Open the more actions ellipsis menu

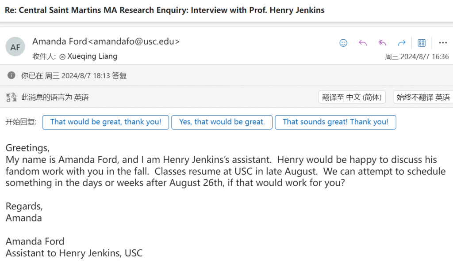coord(442,43)
